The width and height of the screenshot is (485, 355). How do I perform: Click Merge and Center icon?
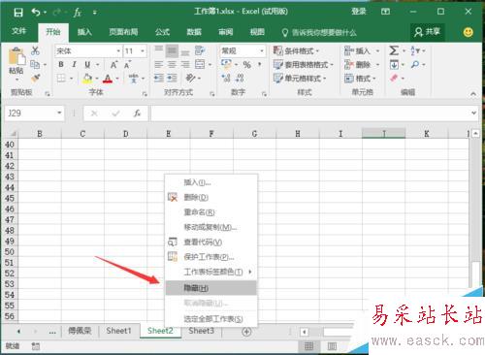tap(200, 64)
